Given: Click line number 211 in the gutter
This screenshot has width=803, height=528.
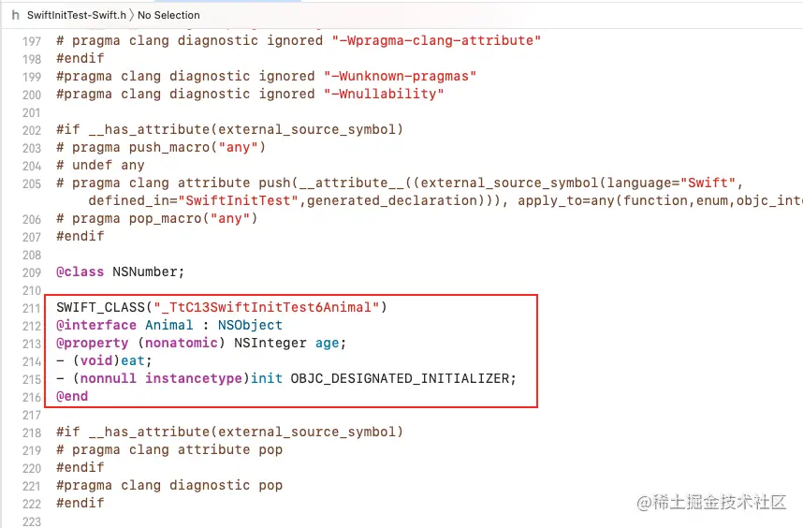Looking at the screenshot, I should point(30,308).
